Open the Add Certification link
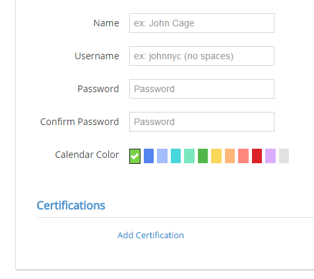 click(150, 236)
